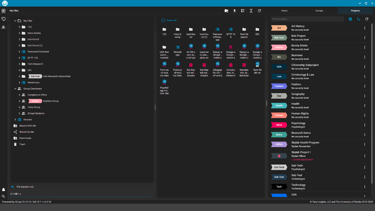The height and width of the screenshot is (211, 375).
Task: Click the upload file icon
Action: 234,11
